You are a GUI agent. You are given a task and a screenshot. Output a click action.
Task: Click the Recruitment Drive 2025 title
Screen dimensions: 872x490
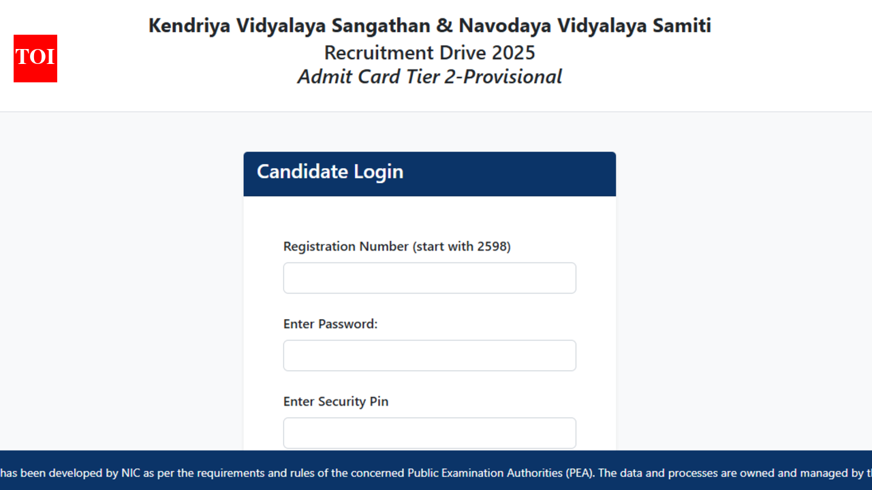pos(429,52)
